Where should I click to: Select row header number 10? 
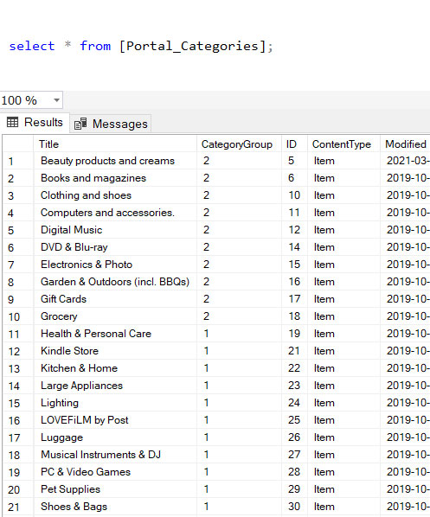click(18, 316)
